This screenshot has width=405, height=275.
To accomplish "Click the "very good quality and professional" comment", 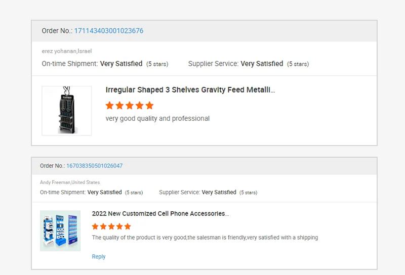I will point(157,118).
